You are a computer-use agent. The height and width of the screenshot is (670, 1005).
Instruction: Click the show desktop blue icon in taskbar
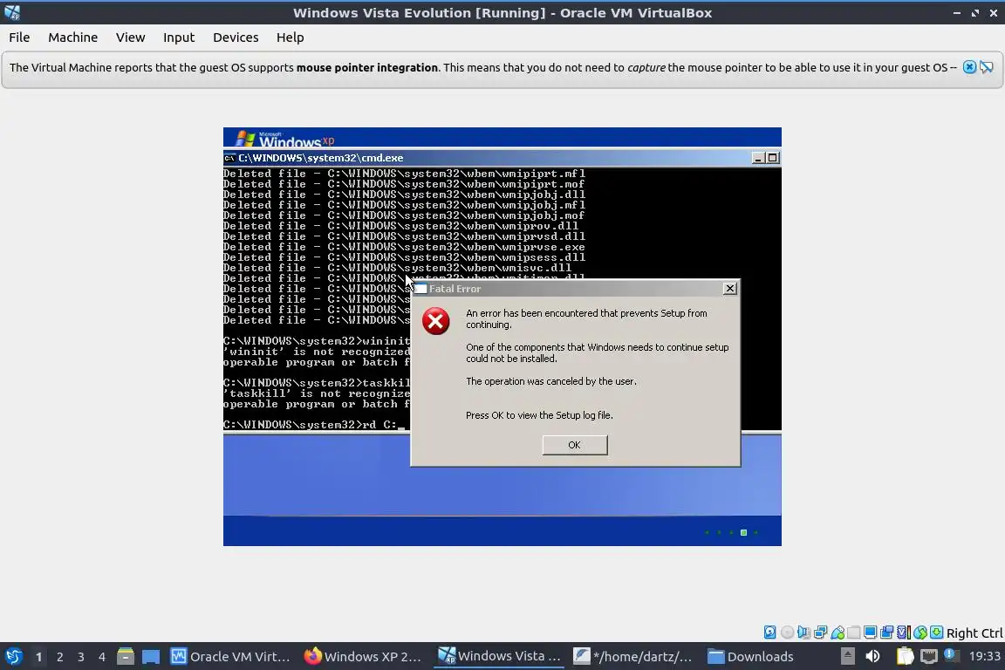pyautogui.click(x=151, y=657)
